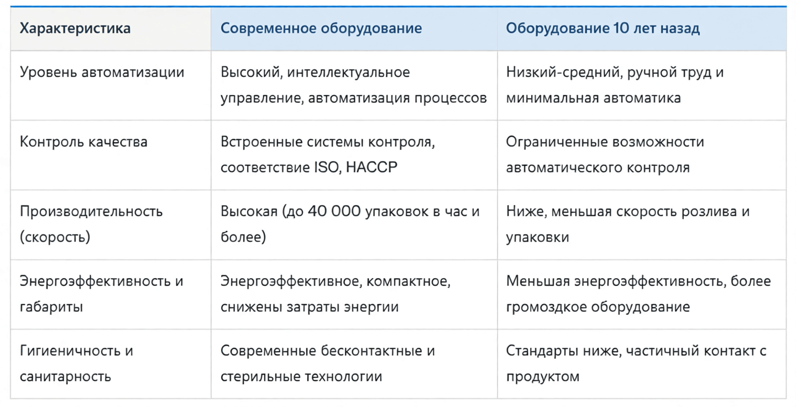
Task: Click the "Ниже, меньшая скорость розлива" cell
Action: [x=627, y=224]
